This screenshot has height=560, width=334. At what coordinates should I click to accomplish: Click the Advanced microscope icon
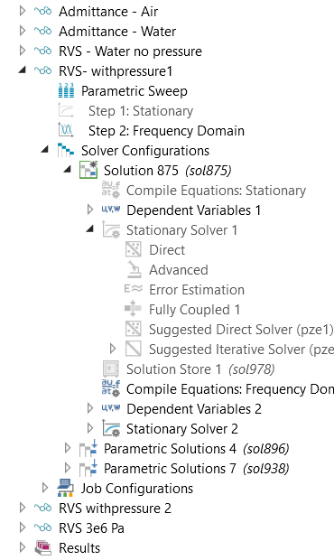click(x=134, y=270)
